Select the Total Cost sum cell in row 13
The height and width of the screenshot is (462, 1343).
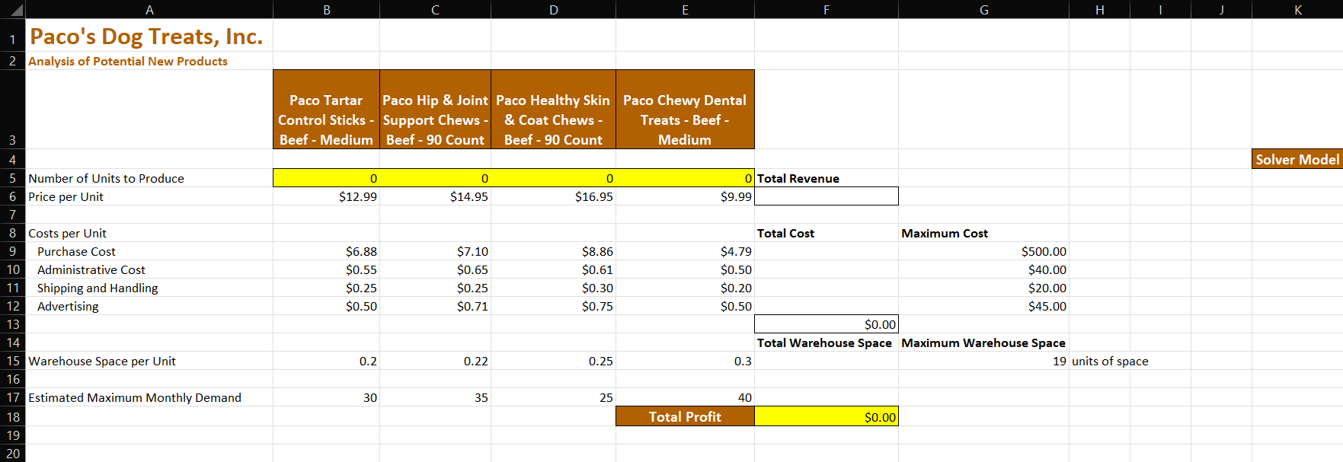(x=827, y=324)
